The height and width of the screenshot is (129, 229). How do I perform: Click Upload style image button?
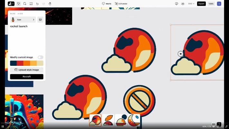coord(27,70)
